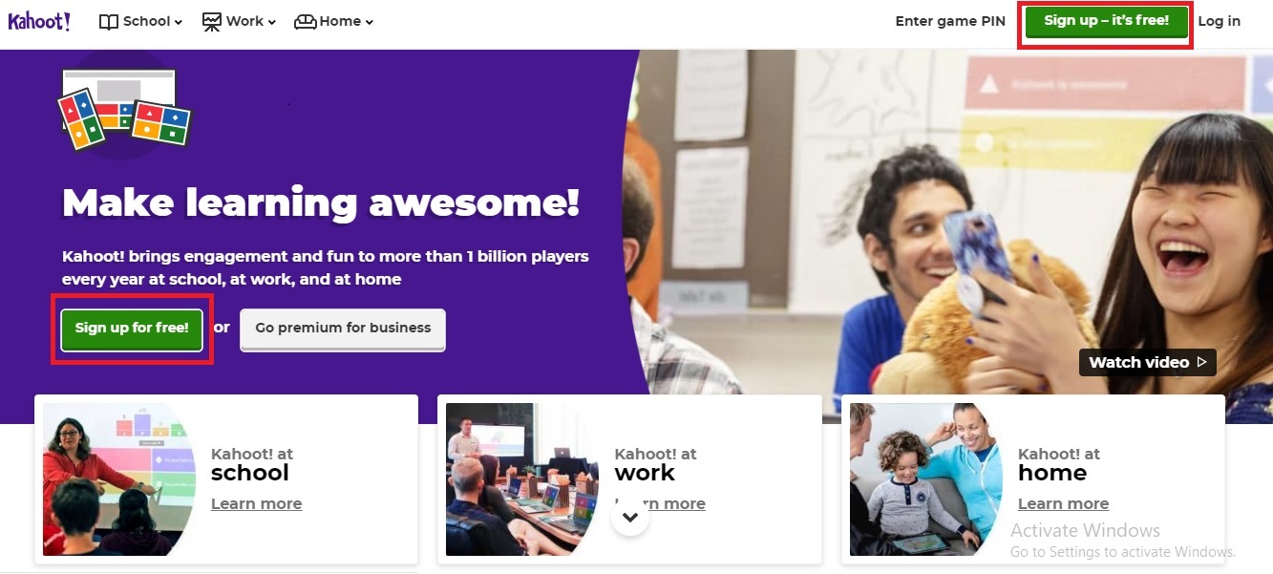Expand the School dropdown chevron
Screen dimensions: 1273x574
click(179, 22)
